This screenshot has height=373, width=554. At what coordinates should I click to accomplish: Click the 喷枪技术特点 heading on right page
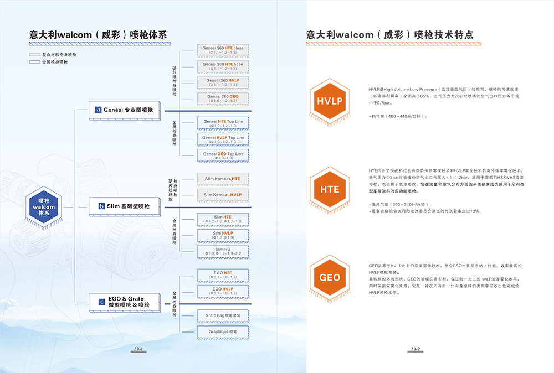coord(389,34)
